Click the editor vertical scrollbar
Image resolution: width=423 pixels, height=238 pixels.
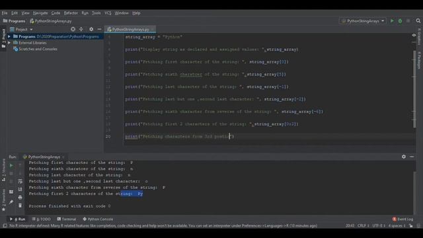pos(414,89)
